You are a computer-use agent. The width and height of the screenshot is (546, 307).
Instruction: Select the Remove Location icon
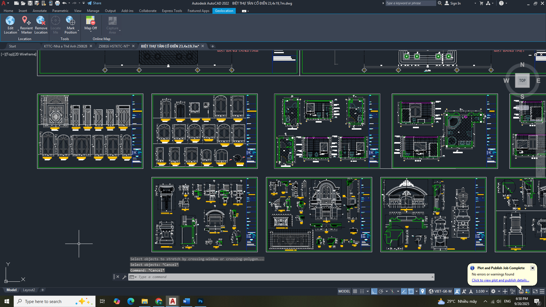[x=41, y=21]
